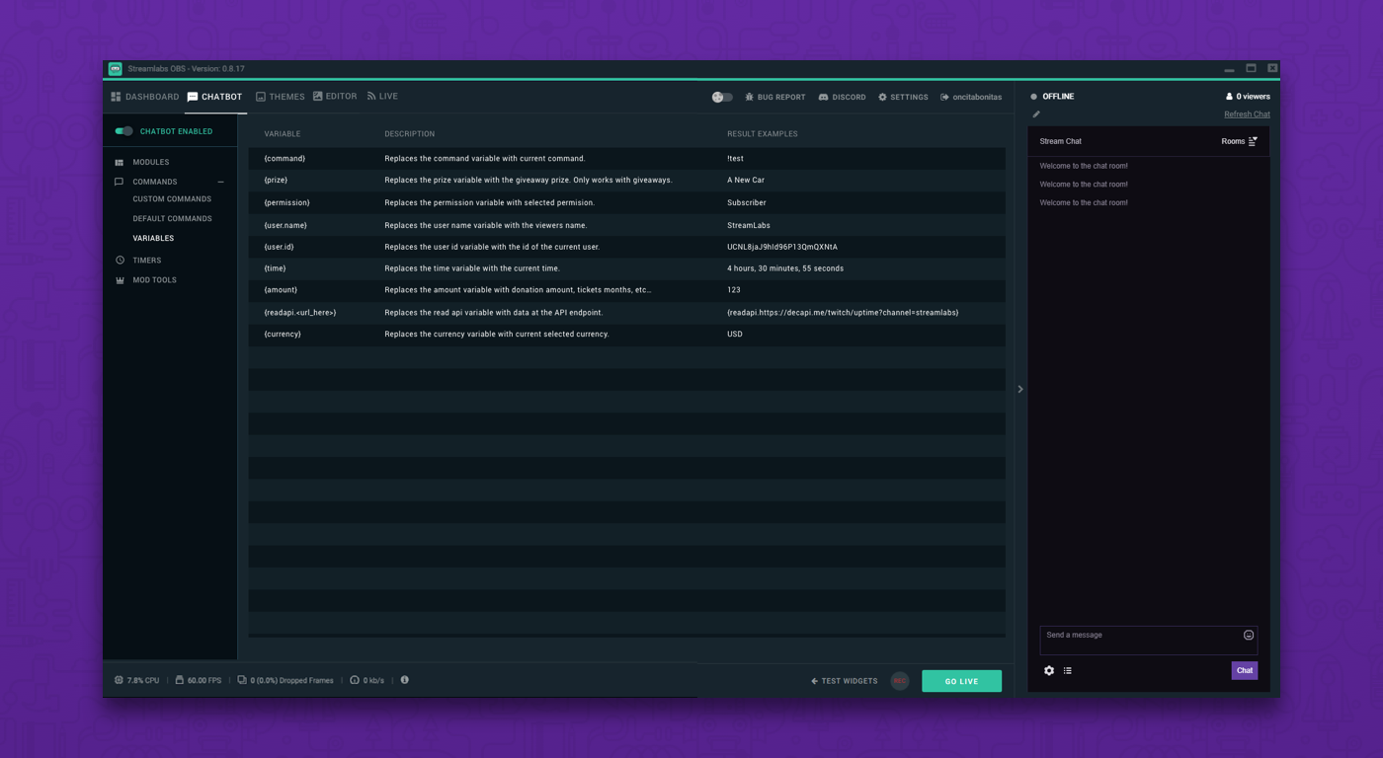
Task: Click the Stream Chat header
Action: click(1060, 141)
